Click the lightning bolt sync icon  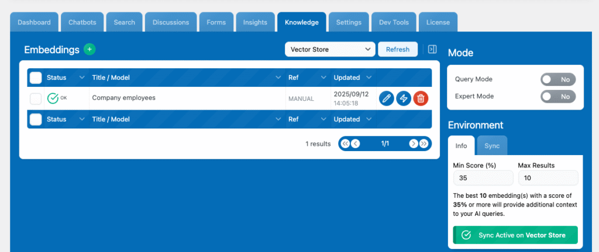click(x=403, y=98)
